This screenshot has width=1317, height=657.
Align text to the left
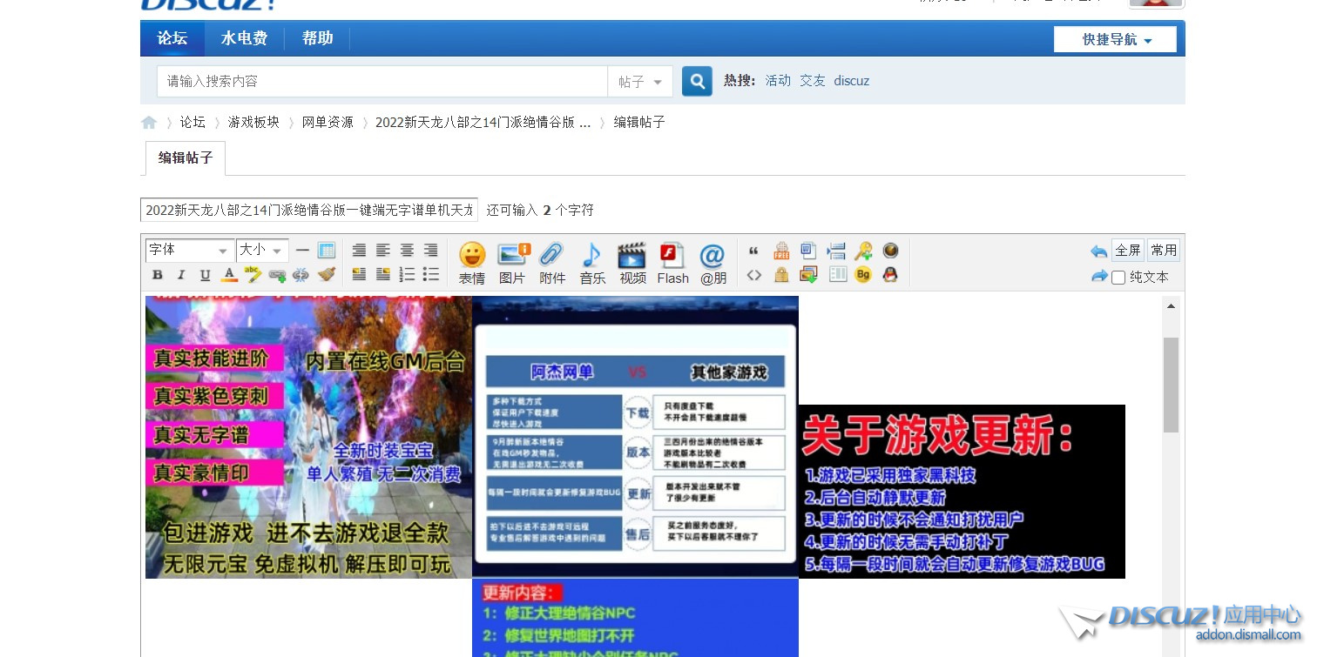pyautogui.click(x=382, y=251)
